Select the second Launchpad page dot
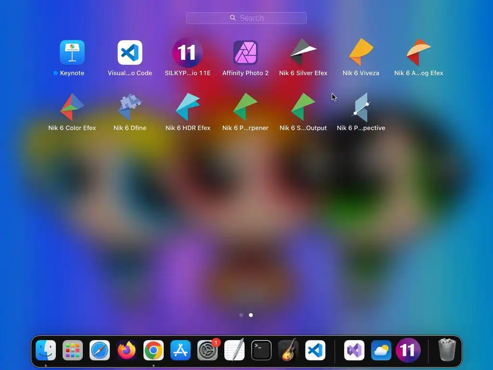 tap(251, 315)
